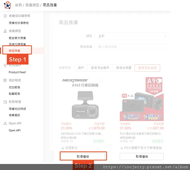This screenshot has height=170, width=190.
Task: Sort products by 最高佣金費率
Action: (100, 68)
